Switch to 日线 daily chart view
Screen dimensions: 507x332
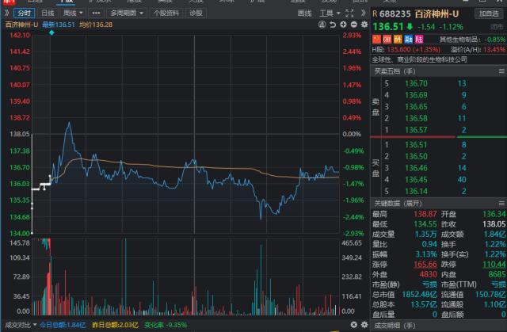pyautogui.click(x=48, y=13)
